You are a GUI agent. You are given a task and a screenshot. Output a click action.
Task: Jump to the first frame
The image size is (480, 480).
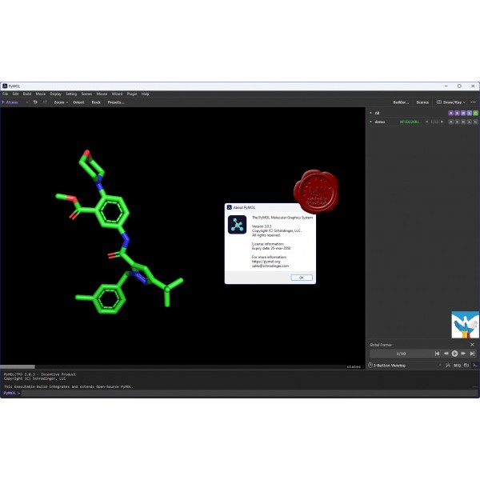pyautogui.click(x=437, y=354)
